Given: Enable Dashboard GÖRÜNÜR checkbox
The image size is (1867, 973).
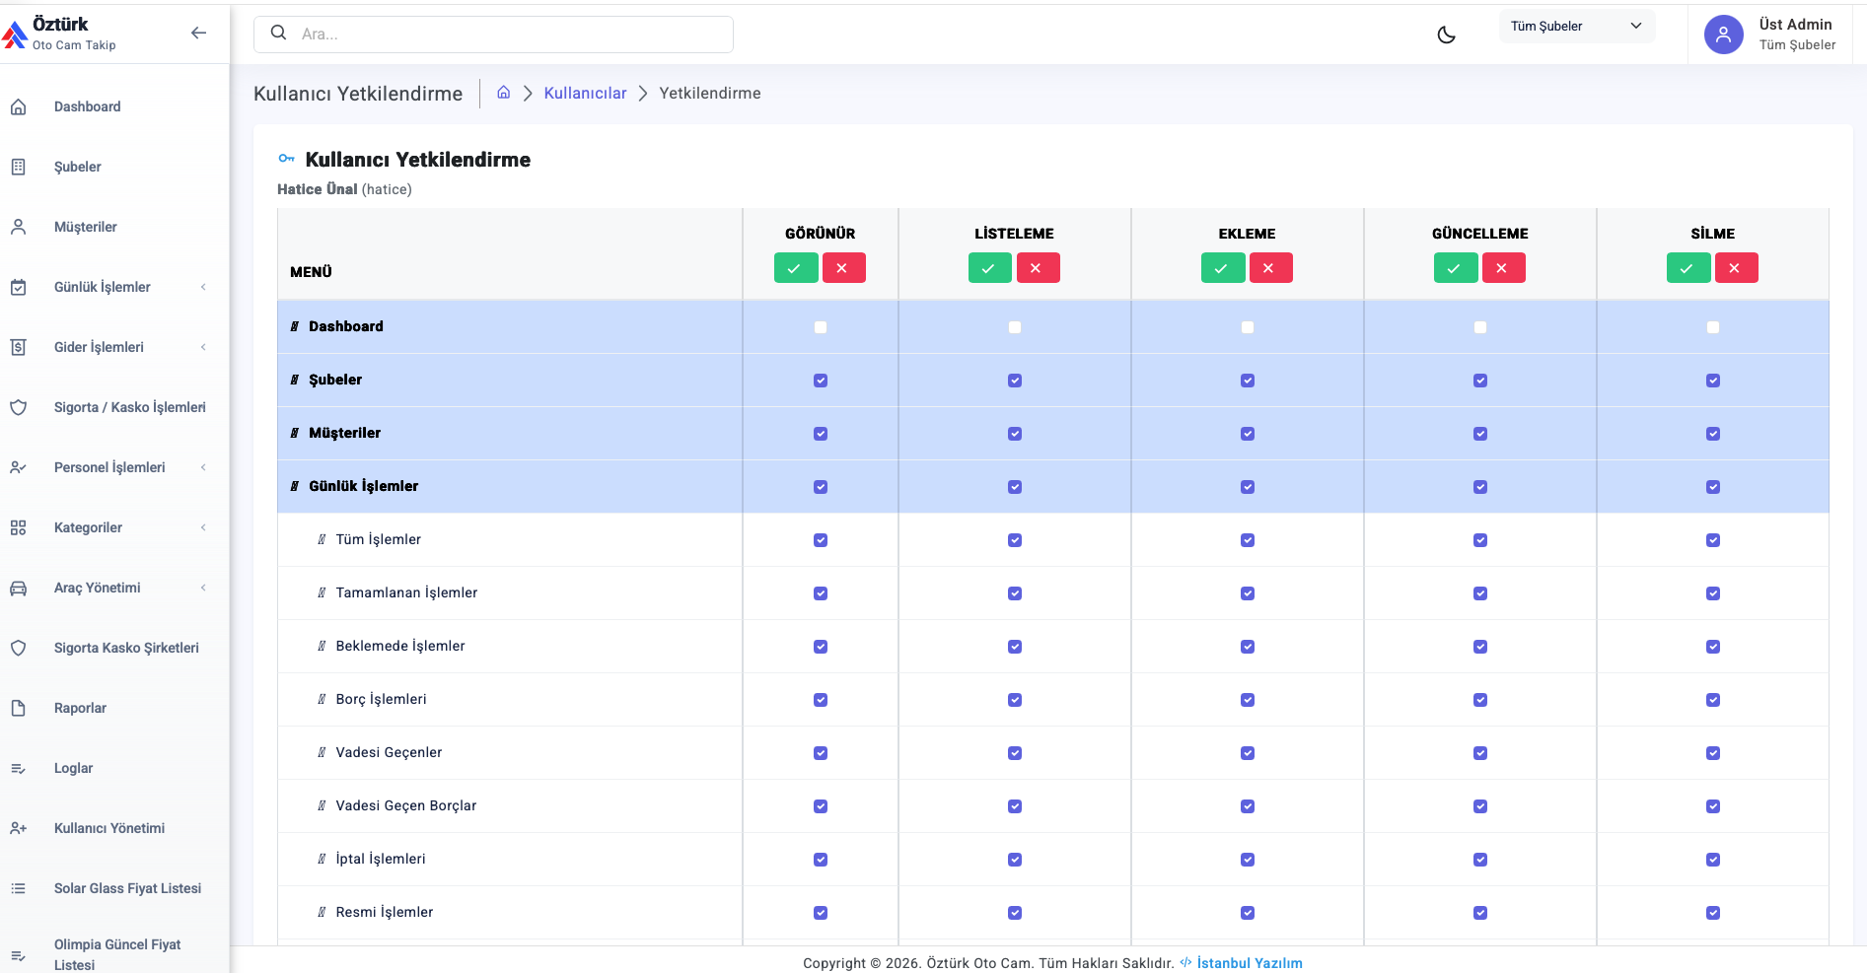Looking at the screenshot, I should 821,327.
